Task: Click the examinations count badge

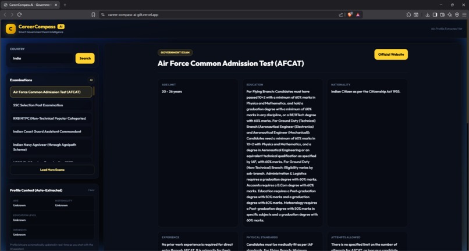Action: coord(91,80)
